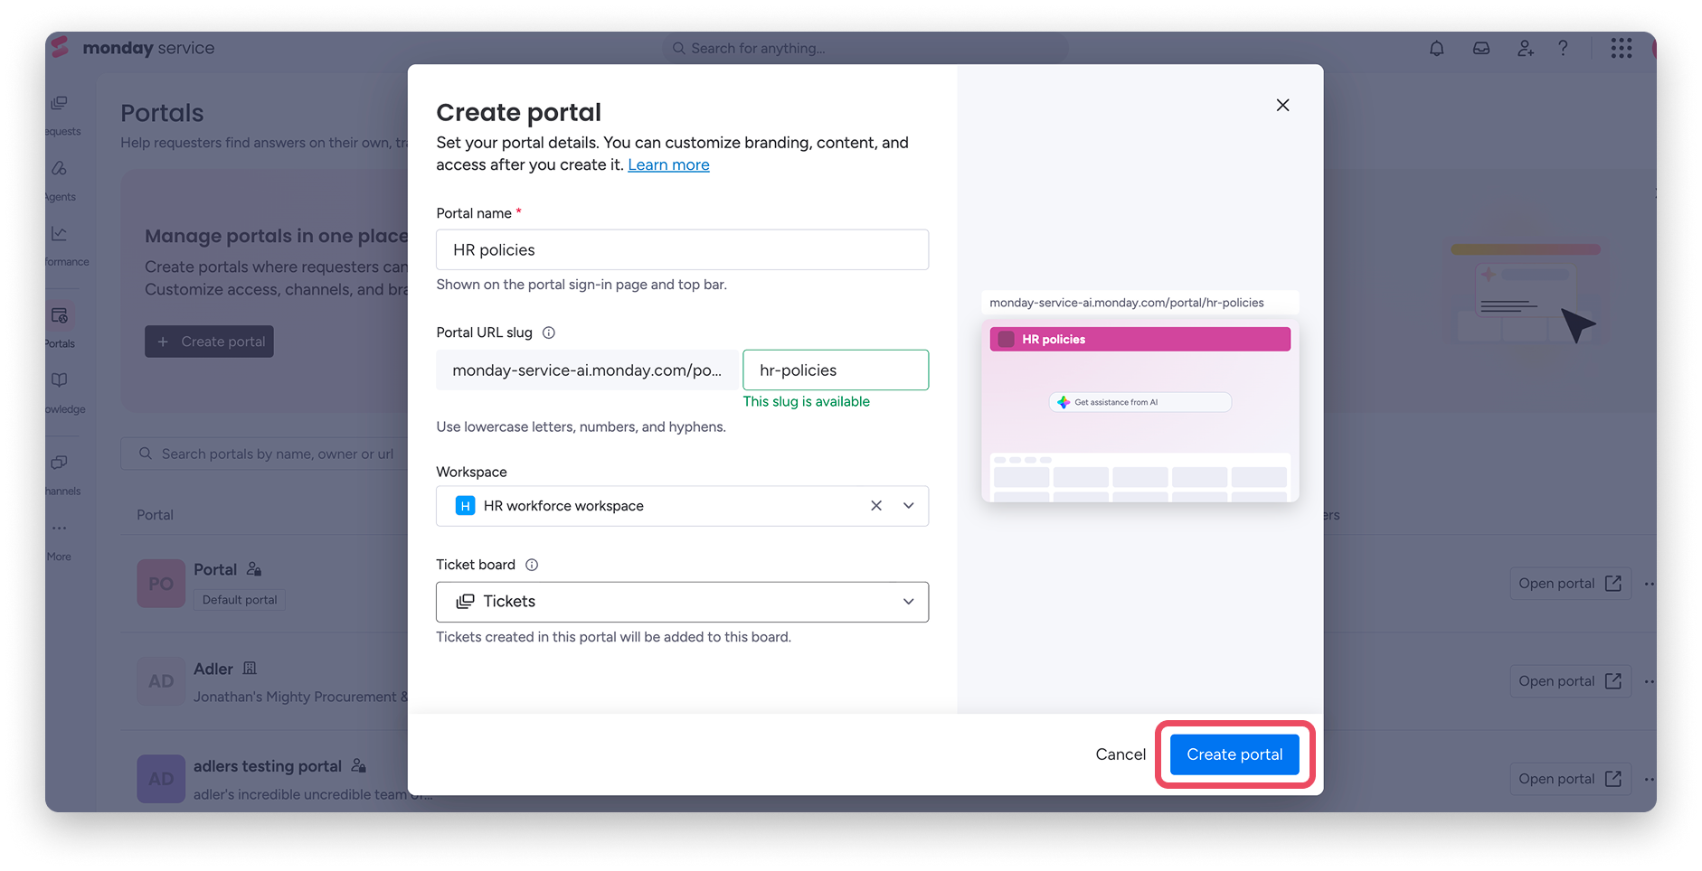The width and height of the screenshot is (1702, 871).
Task: Click the HR workforce workspace H icon
Action: pyautogui.click(x=465, y=506)
